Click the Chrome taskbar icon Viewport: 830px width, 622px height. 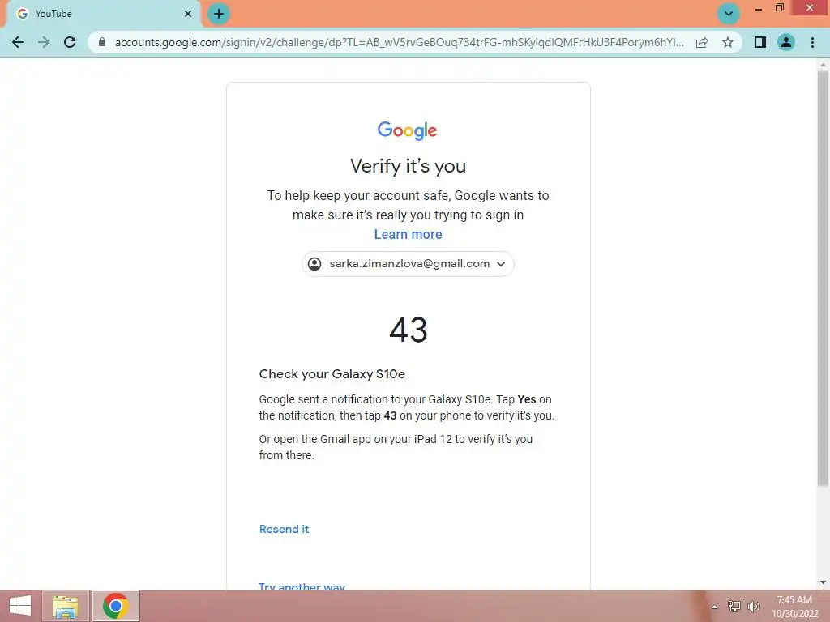[116, 606]
